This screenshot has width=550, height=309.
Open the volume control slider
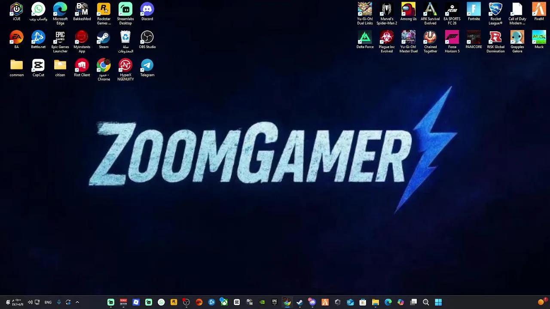(x=30, y=302)
